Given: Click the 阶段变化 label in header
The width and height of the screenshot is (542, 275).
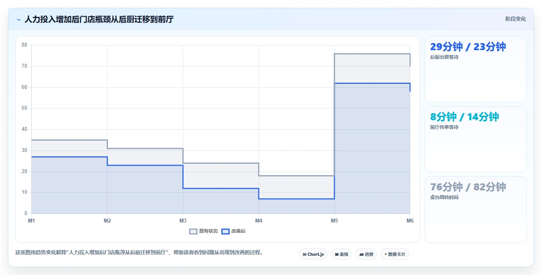Looking at the screenshot, I should tap(515, 19).
